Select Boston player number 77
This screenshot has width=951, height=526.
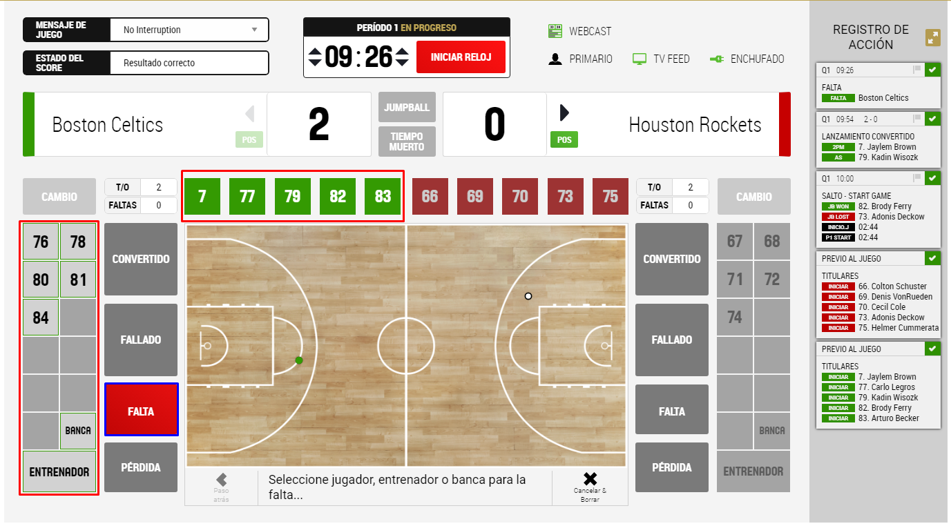pyautogui.click(x=247, y=197)
